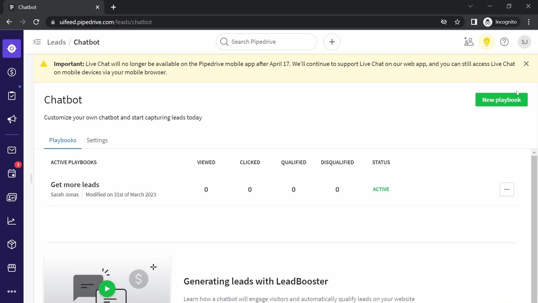Reload the browser page
Image resolution: width=538 pixels, height=303 pixels.
click(x=36, y=22)
